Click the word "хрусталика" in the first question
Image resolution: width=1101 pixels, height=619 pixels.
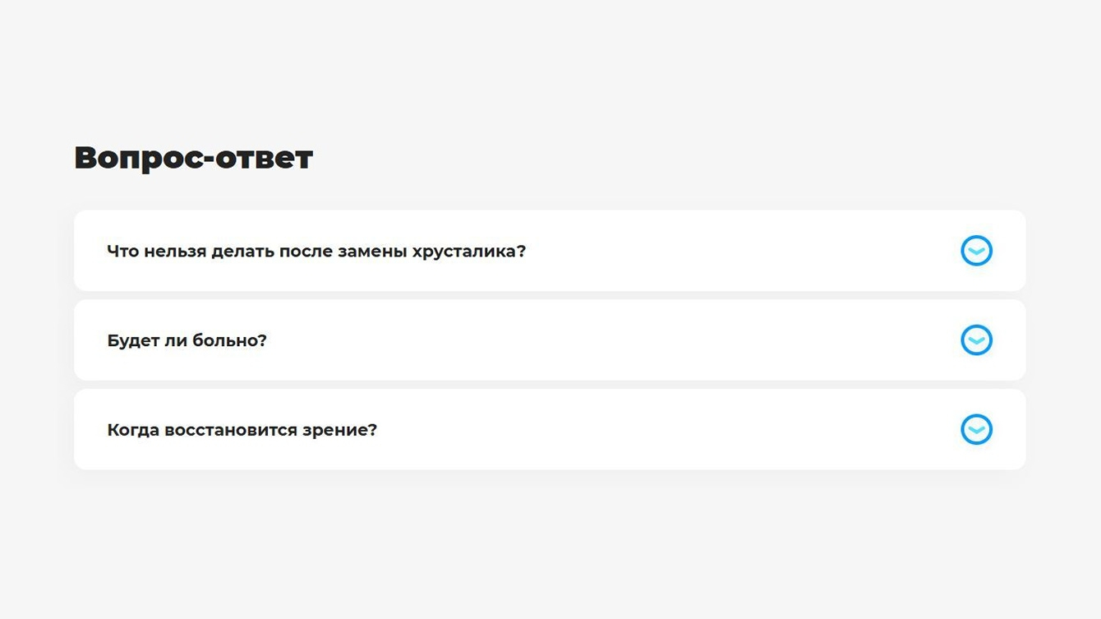pos(480,252)
